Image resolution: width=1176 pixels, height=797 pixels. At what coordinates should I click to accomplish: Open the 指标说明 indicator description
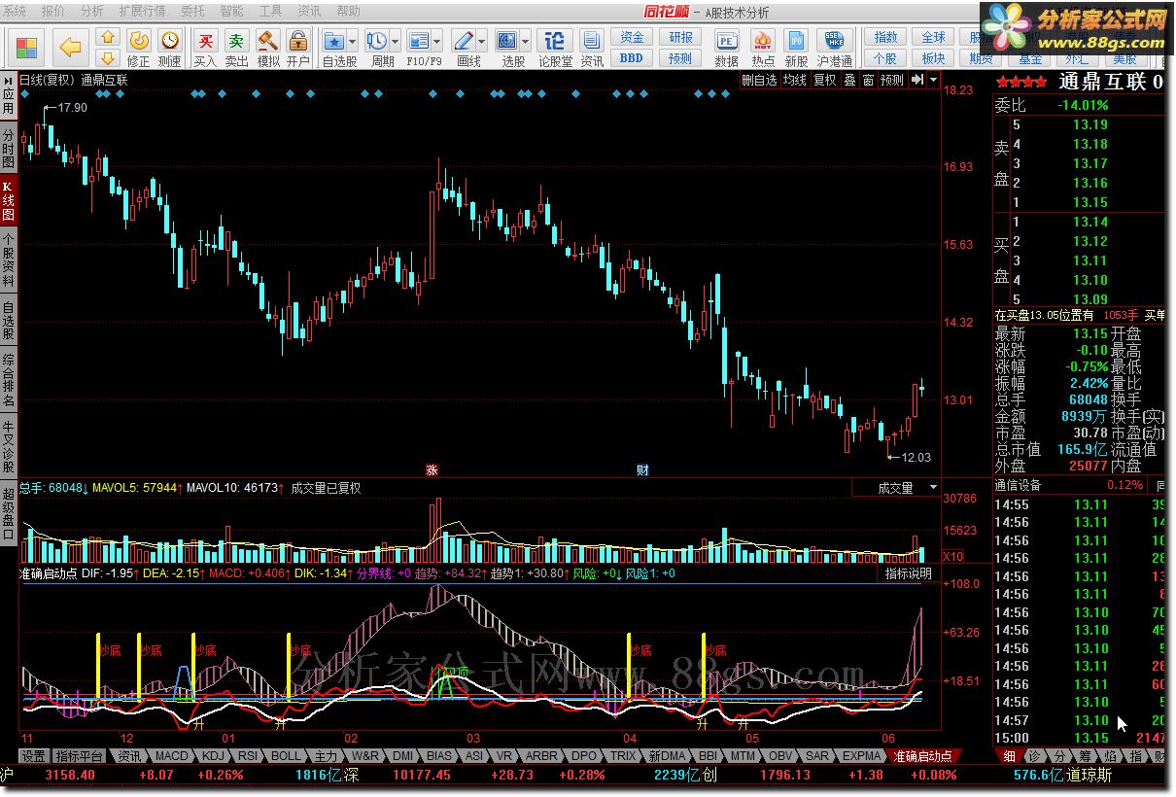click(x=908, y=573)
